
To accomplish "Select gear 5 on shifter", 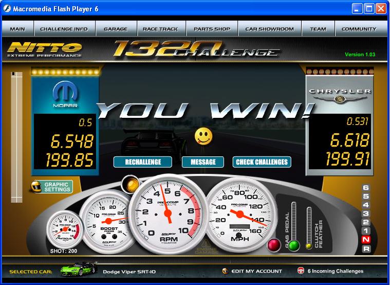I will point(366,196).
